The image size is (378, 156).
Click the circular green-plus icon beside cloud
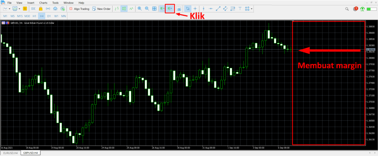(x=62, y=9)
